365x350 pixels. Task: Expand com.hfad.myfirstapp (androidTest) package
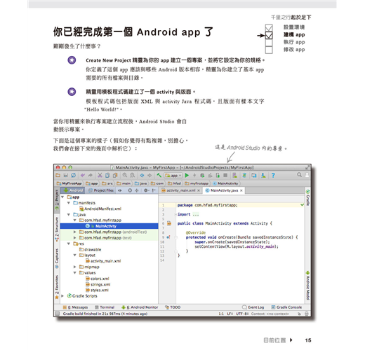point(75,232)
